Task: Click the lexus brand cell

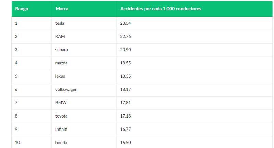Action: coord(60,76)
